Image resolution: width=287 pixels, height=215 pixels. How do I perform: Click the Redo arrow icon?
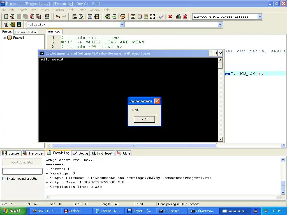pyautogui.click(x=64, y=17)
